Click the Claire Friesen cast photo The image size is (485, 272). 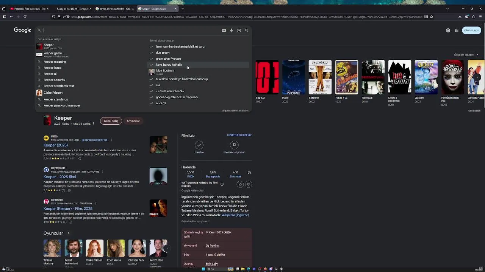coord(94,248)
